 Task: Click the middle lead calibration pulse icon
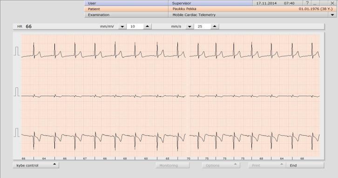[17, 92]
